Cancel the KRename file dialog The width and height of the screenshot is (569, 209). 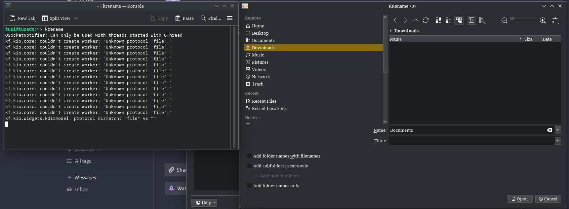[548, 199]
